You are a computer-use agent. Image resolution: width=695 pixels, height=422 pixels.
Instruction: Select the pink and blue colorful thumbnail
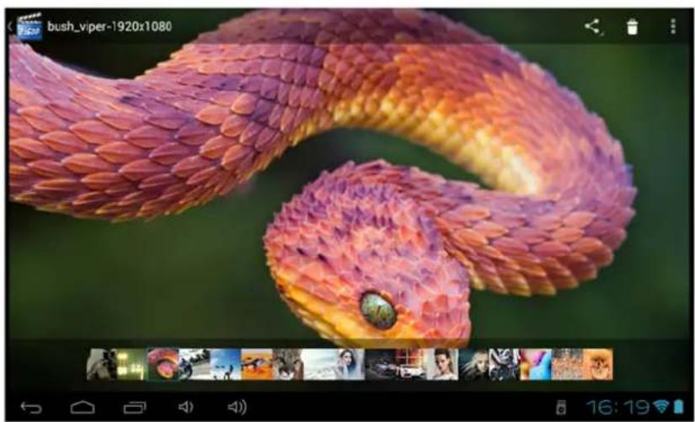(x=536, y=365)
